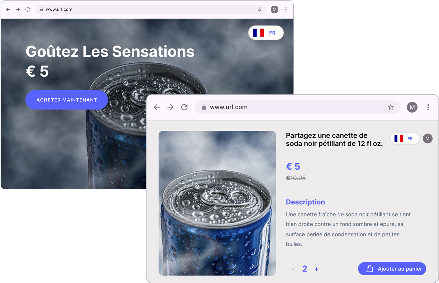Open M profile avatar in front browser toolbar
Screen dimensions: 439x283
(412, 107)
